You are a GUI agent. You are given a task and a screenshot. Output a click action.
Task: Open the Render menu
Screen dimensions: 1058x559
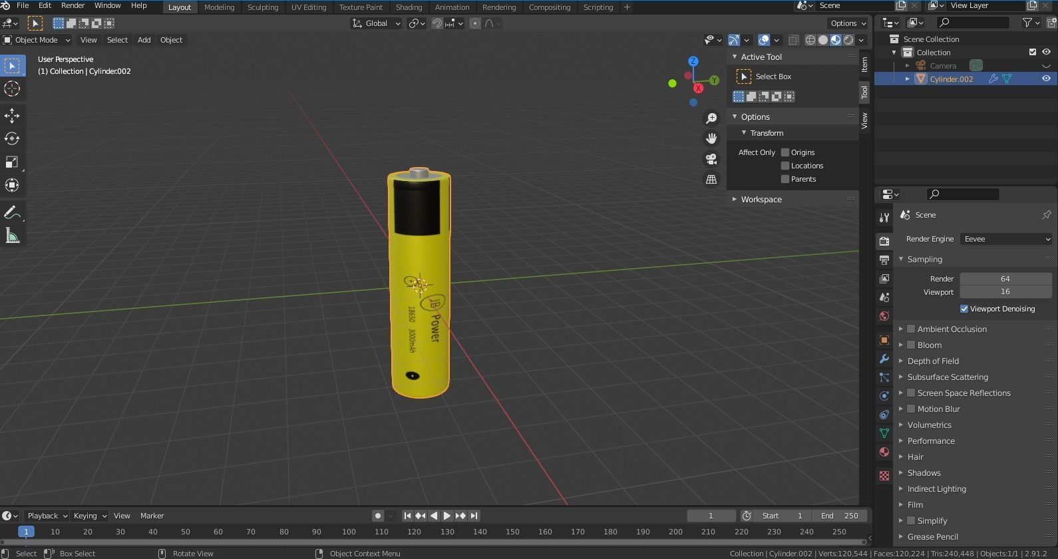pos(73,5)
